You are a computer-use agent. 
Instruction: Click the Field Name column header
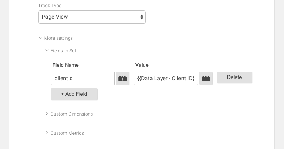click(66, 65)
